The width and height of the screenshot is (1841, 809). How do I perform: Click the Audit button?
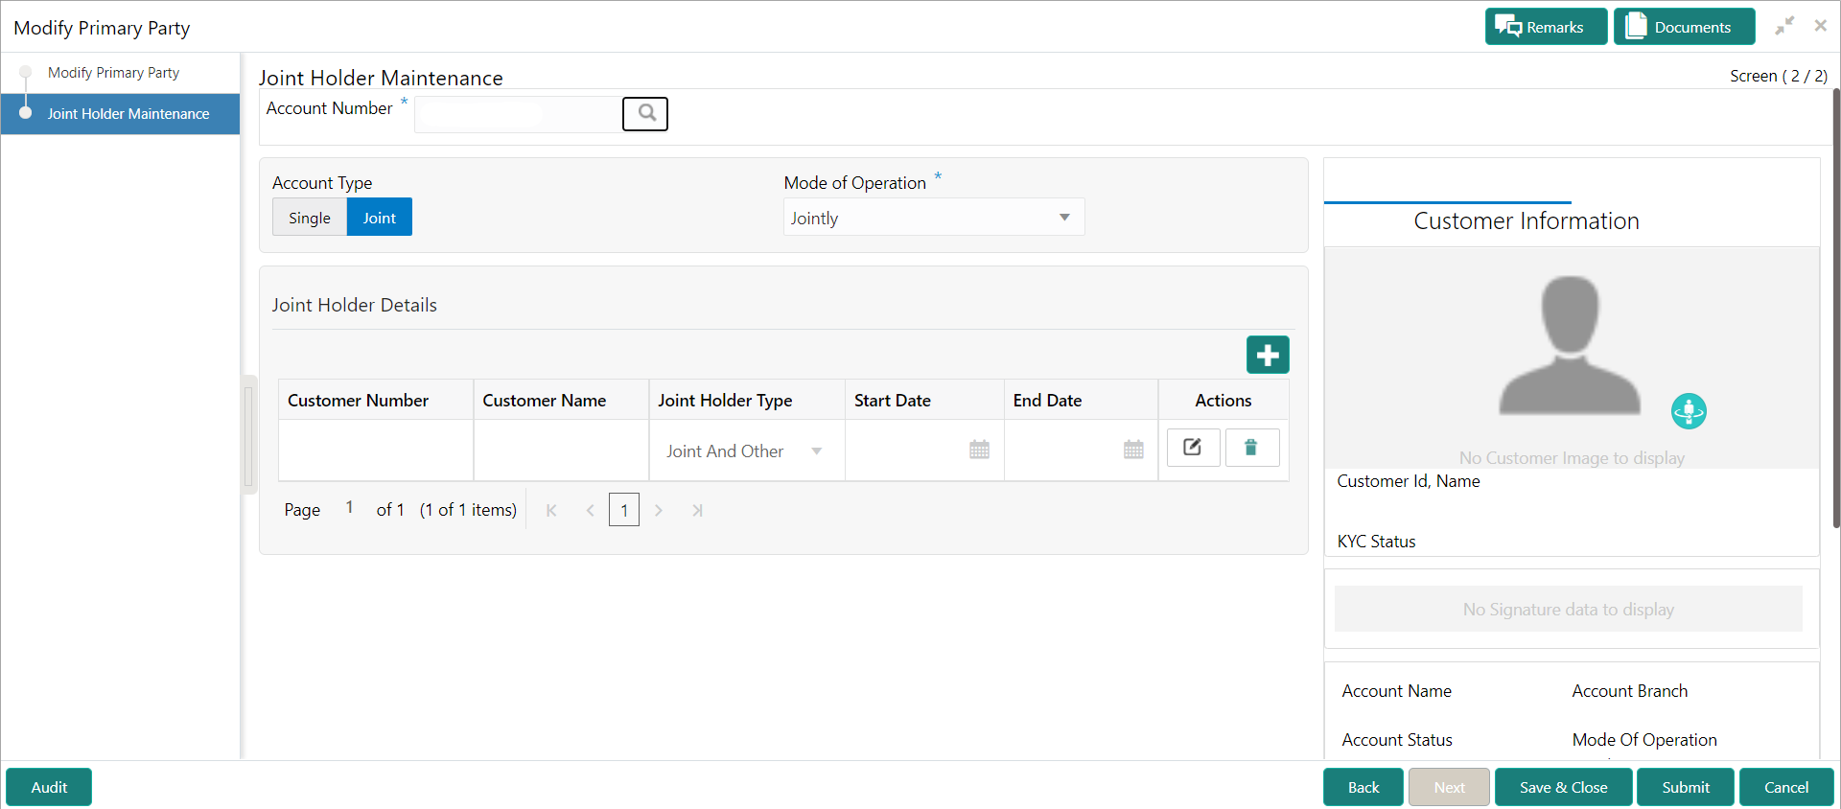(x=49, y=787)
